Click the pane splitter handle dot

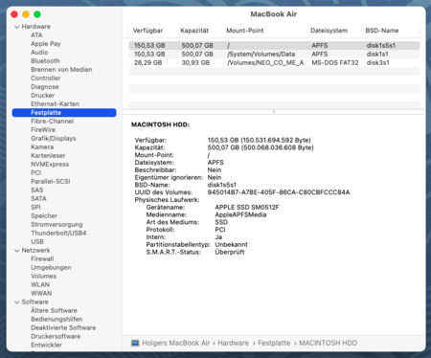point(274,112)
